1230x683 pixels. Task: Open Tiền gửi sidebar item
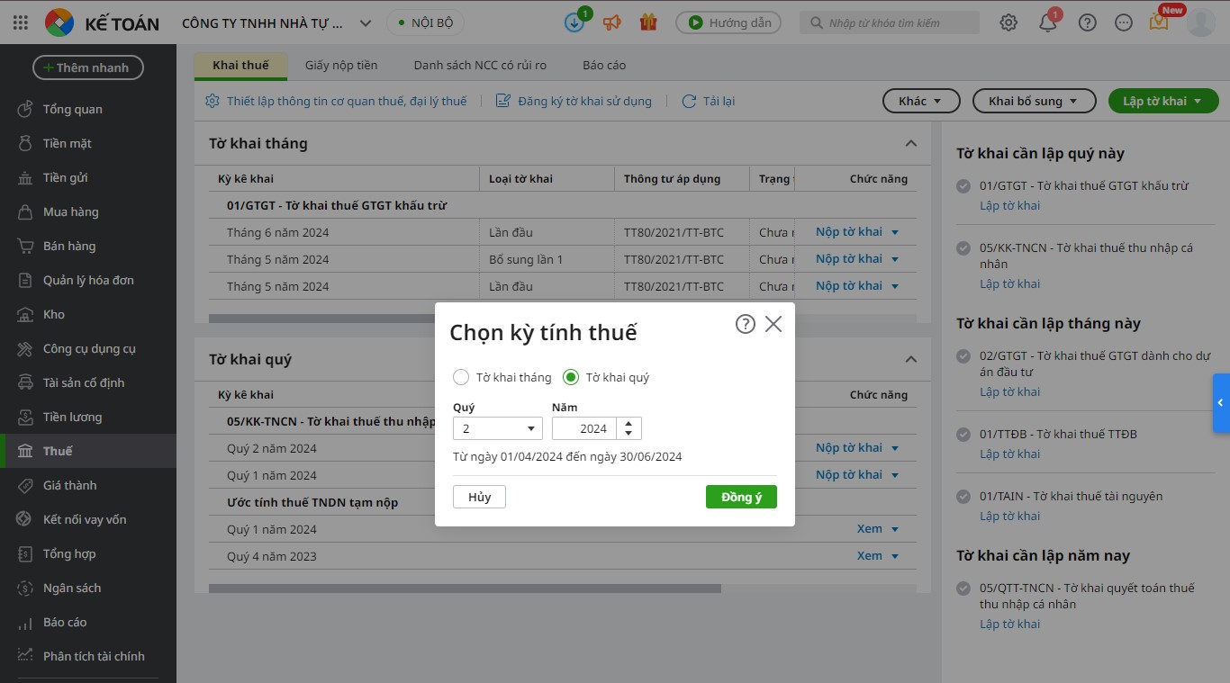tap(88, 177)
